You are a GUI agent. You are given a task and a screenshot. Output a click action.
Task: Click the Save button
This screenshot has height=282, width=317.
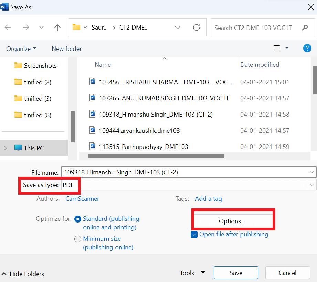point(236,273)
